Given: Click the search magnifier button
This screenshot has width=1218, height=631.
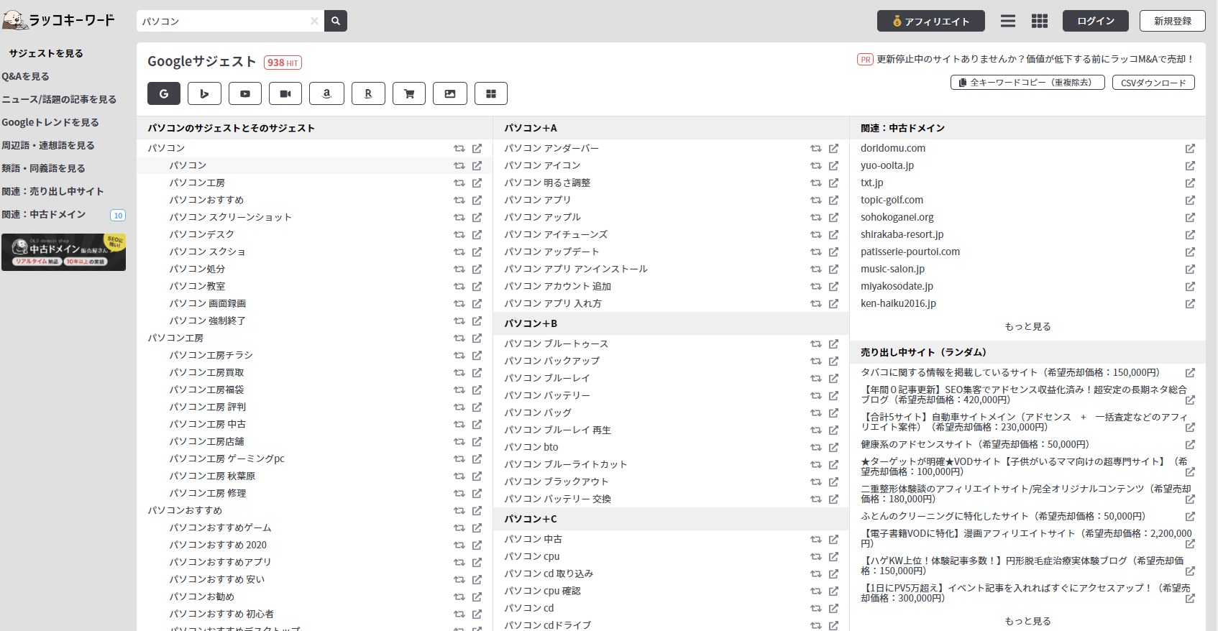Looking at the screenshot, I should pos(336,21).
